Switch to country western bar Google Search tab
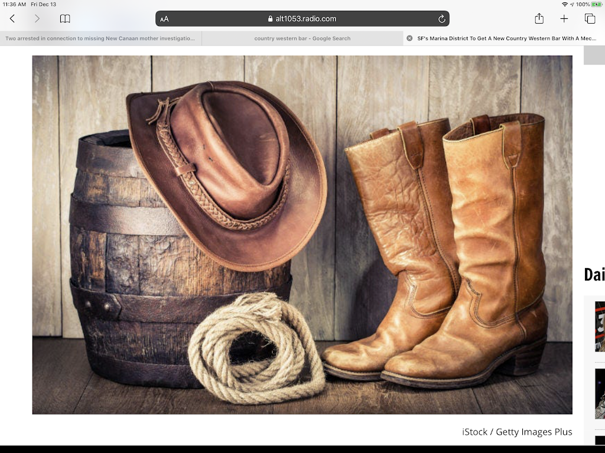Viewport: 605px width, 453px height. pyautogui.click(x=302, y=38)
